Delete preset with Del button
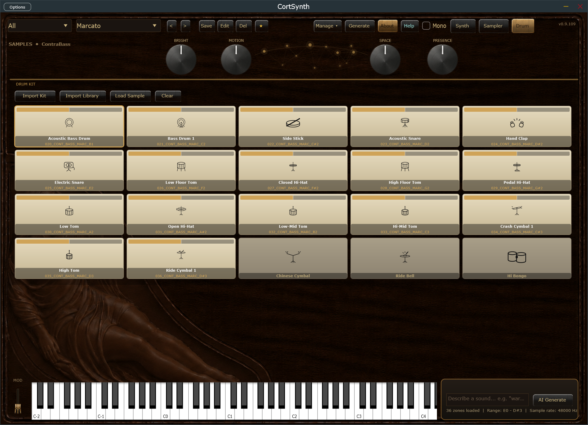 243,26
